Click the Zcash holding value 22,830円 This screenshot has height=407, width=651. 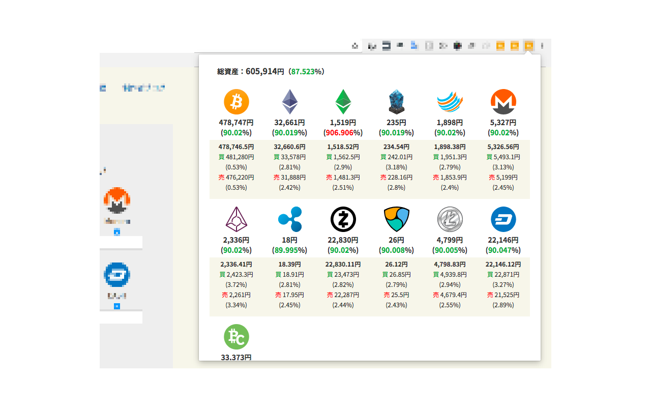pyautogui.click(x=343, y=240)
